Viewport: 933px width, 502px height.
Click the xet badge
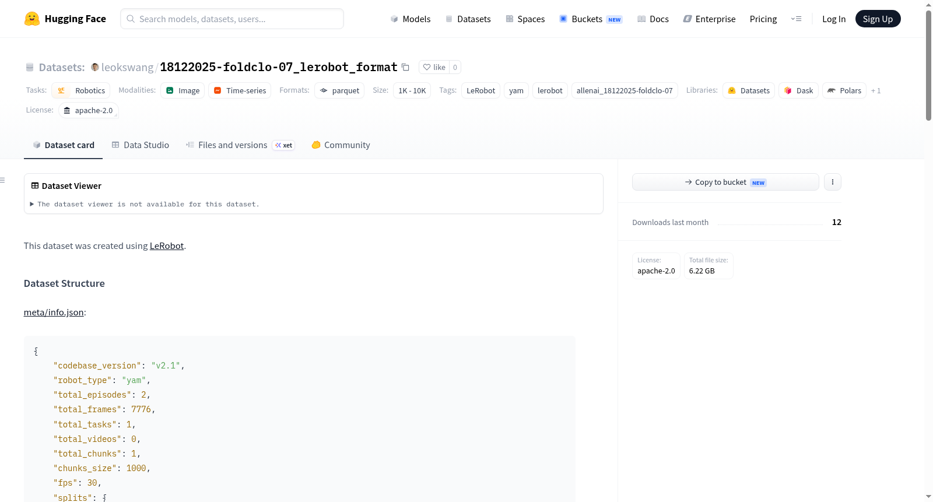pyautogui.click(x=283, y=145)
